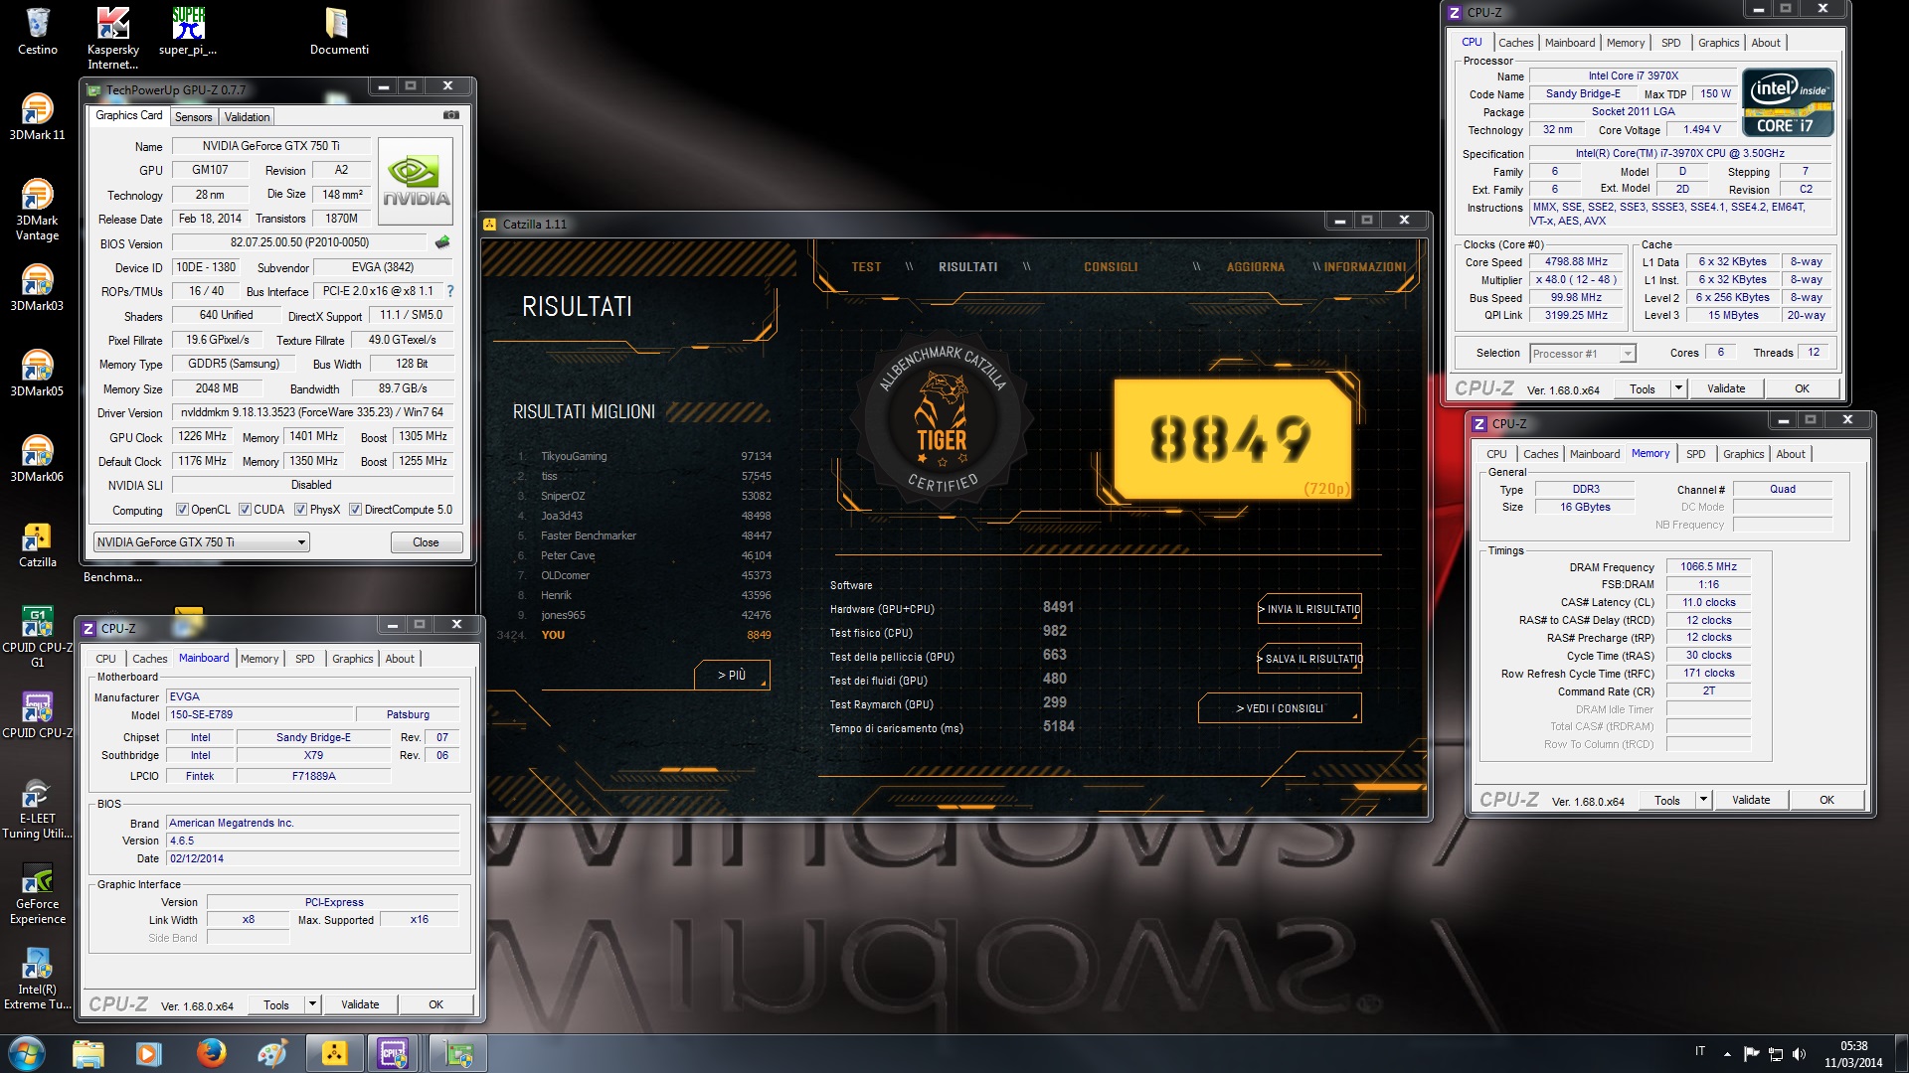Click Validate in top-right CPU-Z window
The height and width of the screenshot is (1073, 1909).
1726,388
